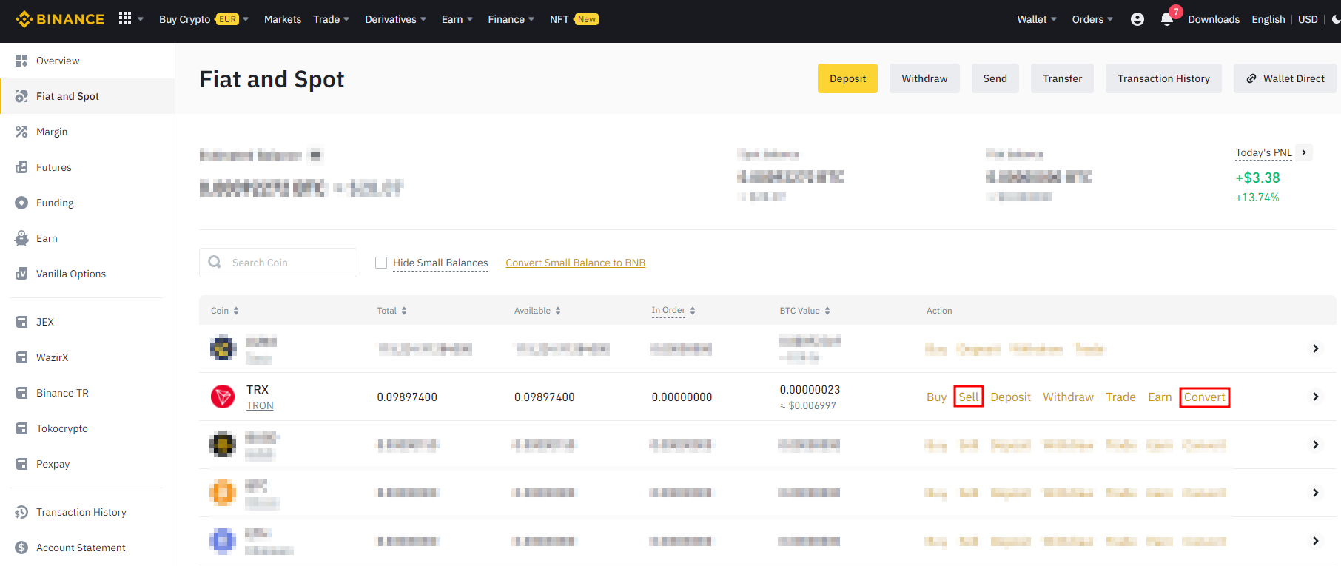Open Today's PNL arrow button
1341x566 pixels.
1304,152
